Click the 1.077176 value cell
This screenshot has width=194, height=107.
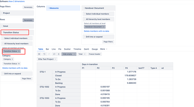130,72
